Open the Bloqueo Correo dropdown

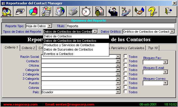coord(165,83)
